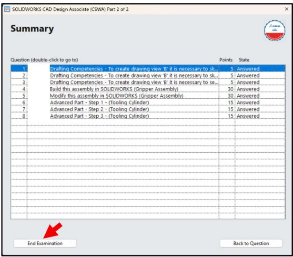Image resolution: width=293 pixels, height=257 pixels.
Task: Click the number 6 cell in the list
Action: [23, 103]
